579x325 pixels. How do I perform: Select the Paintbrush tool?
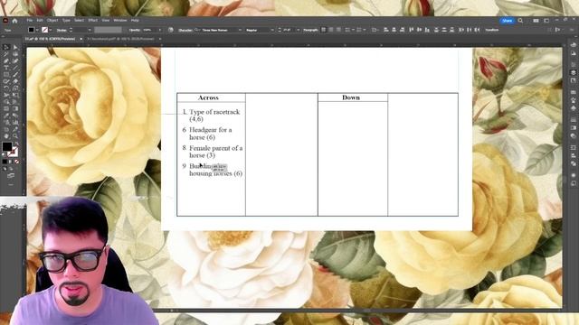pos(15,74)
